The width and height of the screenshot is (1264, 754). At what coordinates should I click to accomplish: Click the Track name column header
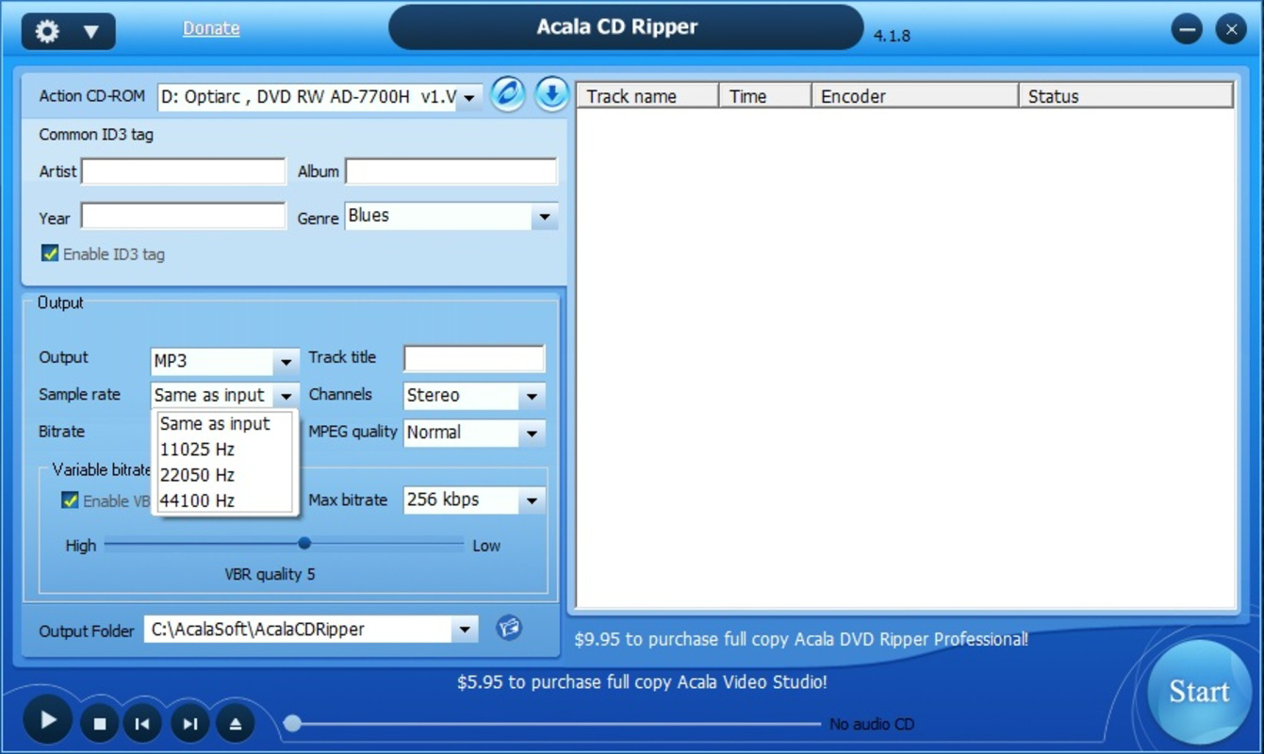(648, 96)
